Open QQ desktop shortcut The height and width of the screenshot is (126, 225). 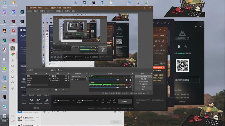(4, 51)
